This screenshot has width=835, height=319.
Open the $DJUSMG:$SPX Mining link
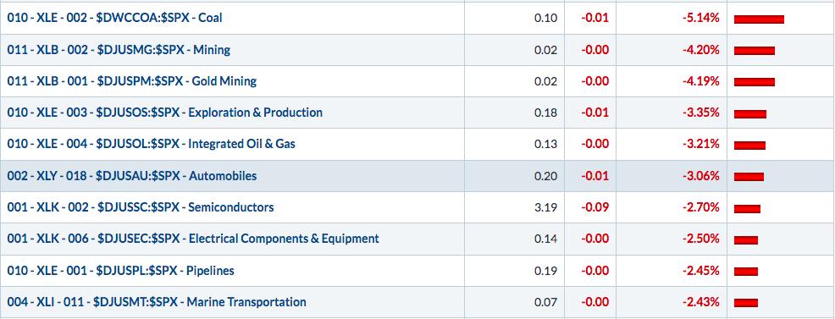pos(119,50)
